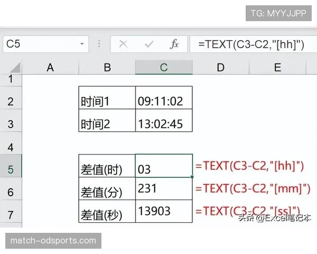Image resolution: width=317 pixels, height=254 pixels.
Task: Click the red [hh] formula text in row 5
Action: point(250,166)
